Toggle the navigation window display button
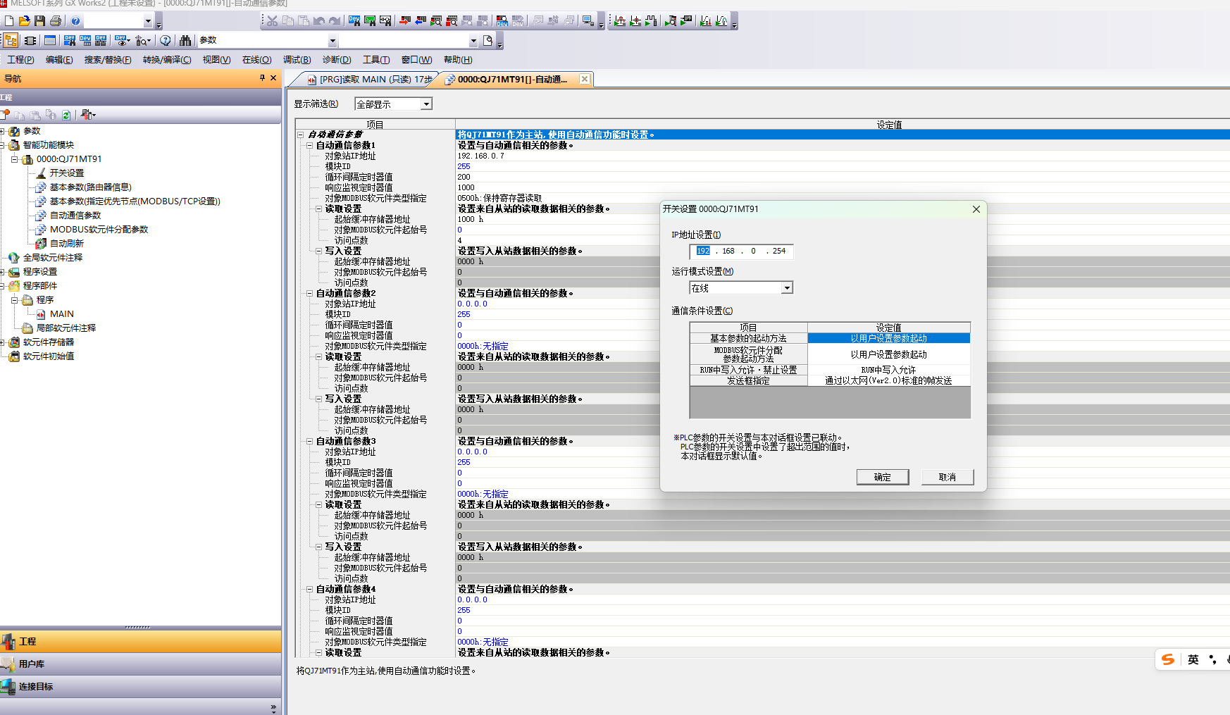1230x715 pixels. point(11,41)
